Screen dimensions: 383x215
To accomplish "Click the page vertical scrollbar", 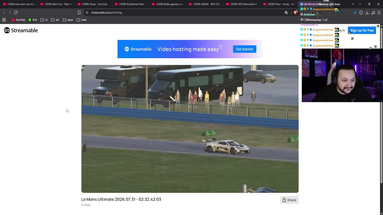I will click(382, 105).
